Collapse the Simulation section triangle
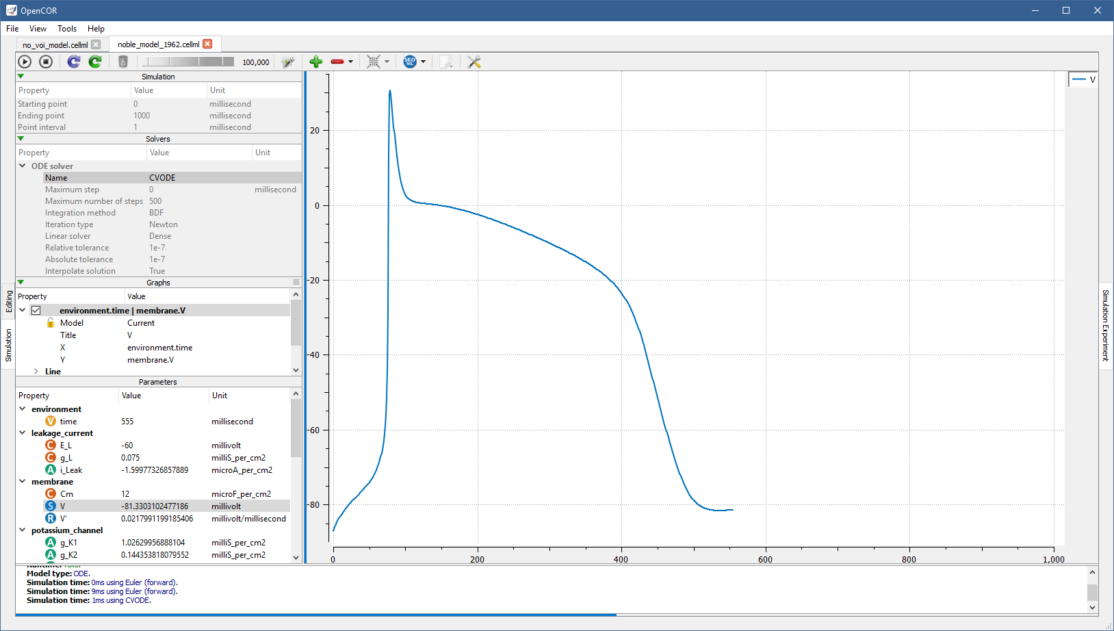1114x631 pixels. click(21, 77)
